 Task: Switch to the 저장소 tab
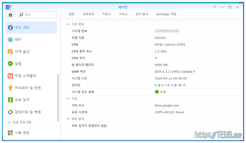point(107,14)
